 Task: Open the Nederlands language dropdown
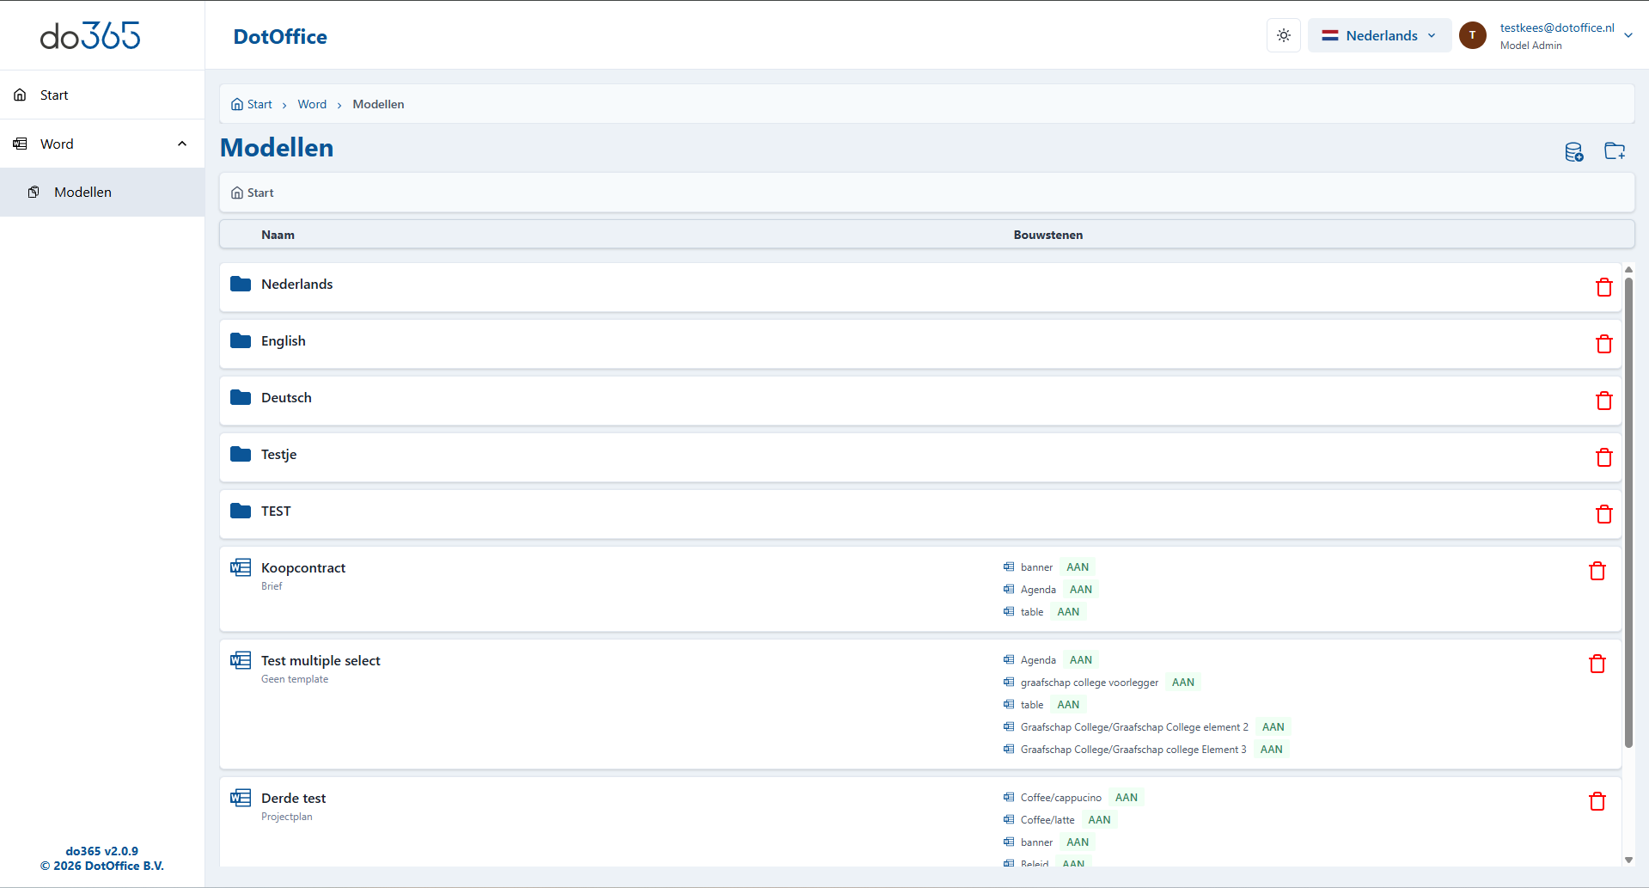1378,35
